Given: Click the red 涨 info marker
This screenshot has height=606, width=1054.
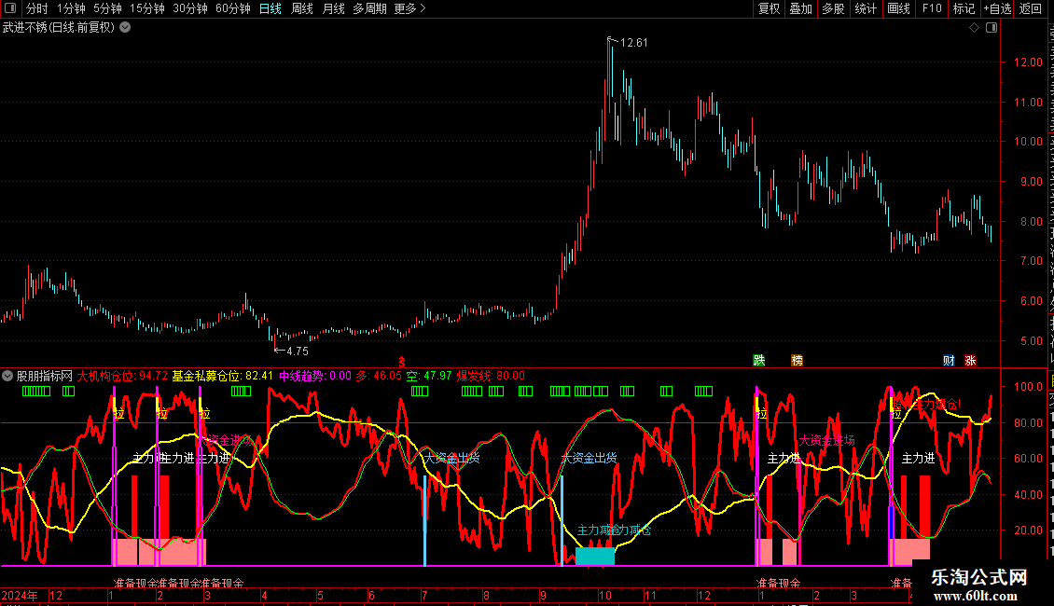Looking at the screenshot, I should point(970,360).
